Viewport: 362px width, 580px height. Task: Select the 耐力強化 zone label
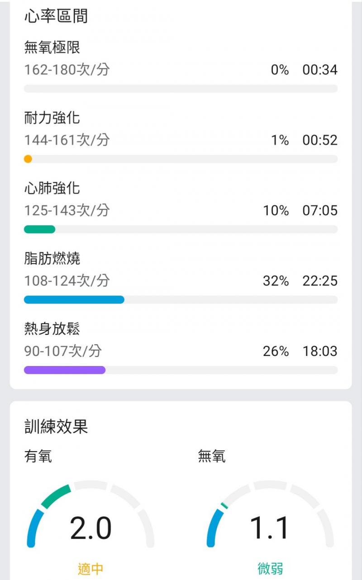coord(52,118)
